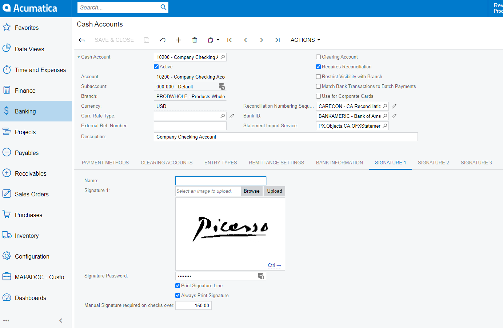Open the Subaccount segment selector icon

221,87
